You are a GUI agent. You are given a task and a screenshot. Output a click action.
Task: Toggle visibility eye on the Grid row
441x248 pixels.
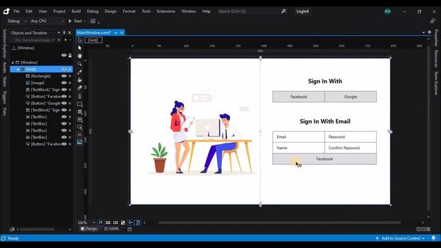point(64,69)
